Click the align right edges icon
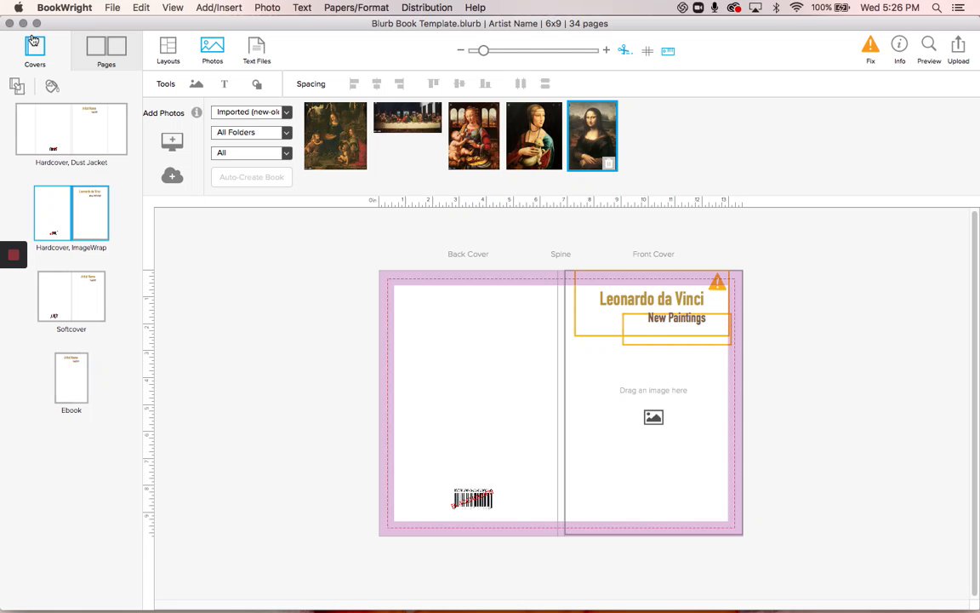 click(399, 83)
